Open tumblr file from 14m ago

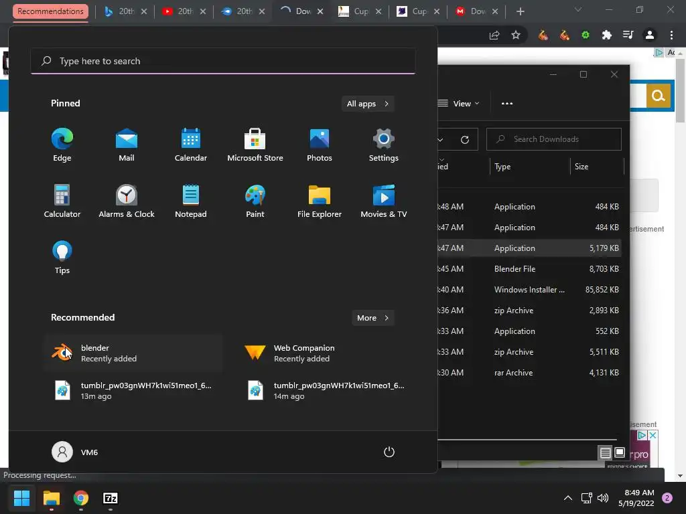click(x=326, y=390)
